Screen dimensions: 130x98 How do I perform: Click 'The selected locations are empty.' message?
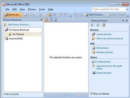pyautogui.click(x=66, y=58)
